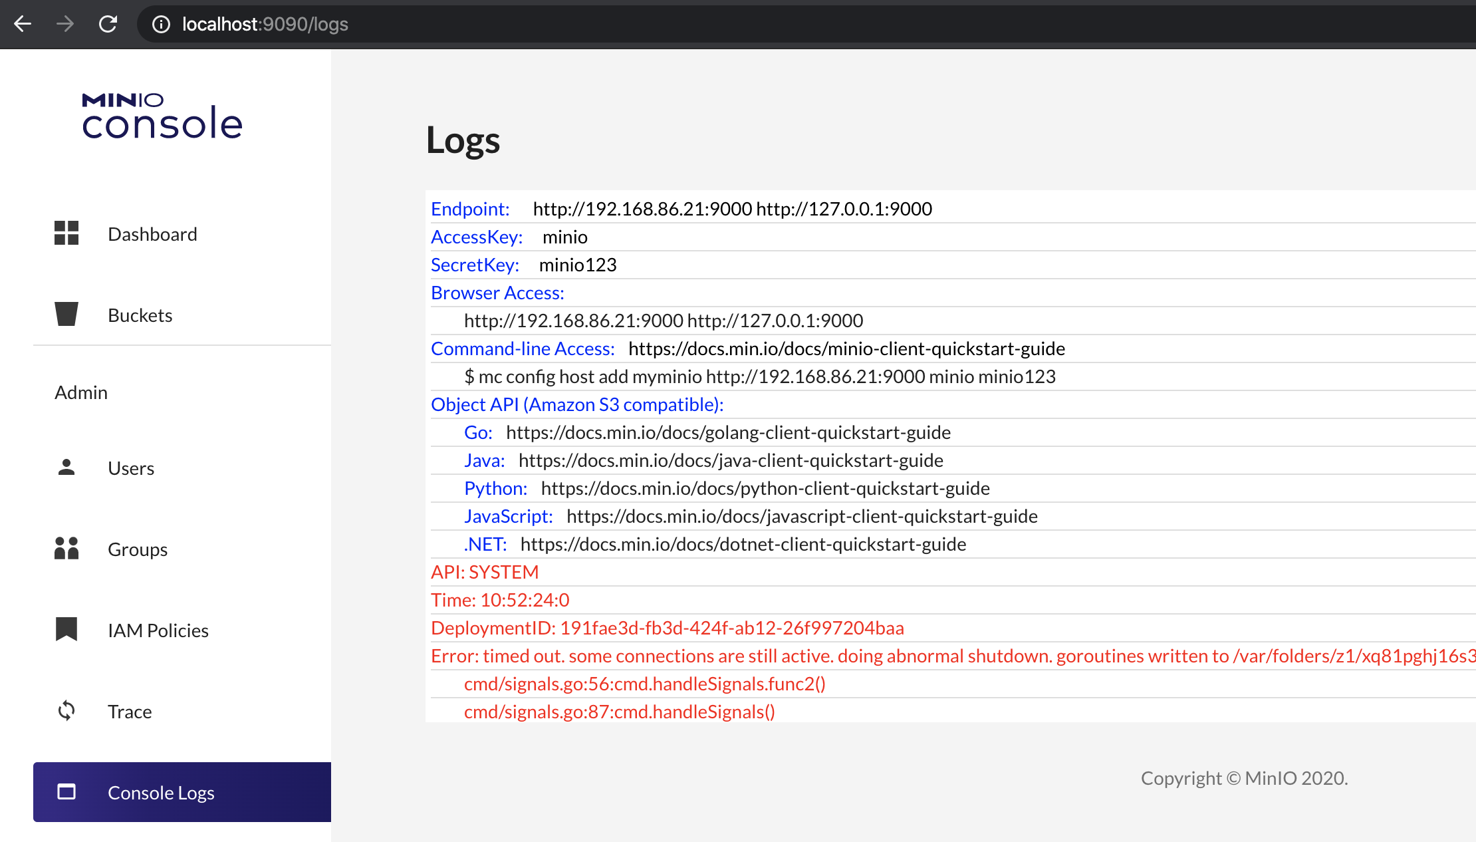Image resolution: width=1476 pixels, height=842 pixels.
Task: Click the Dashboard grid icon
Action: coord(66,233)
